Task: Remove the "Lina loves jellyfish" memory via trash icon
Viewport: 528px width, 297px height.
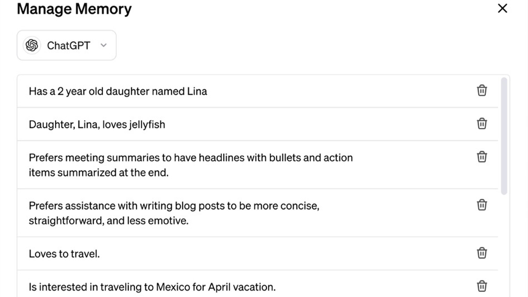Action: 482,124
